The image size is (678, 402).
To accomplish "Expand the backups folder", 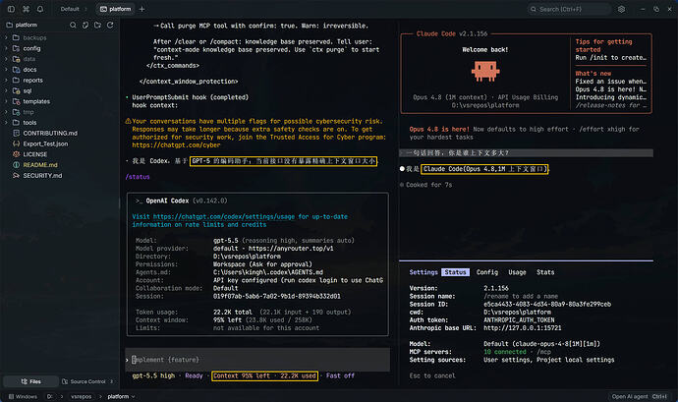I will tap(6, 37).
